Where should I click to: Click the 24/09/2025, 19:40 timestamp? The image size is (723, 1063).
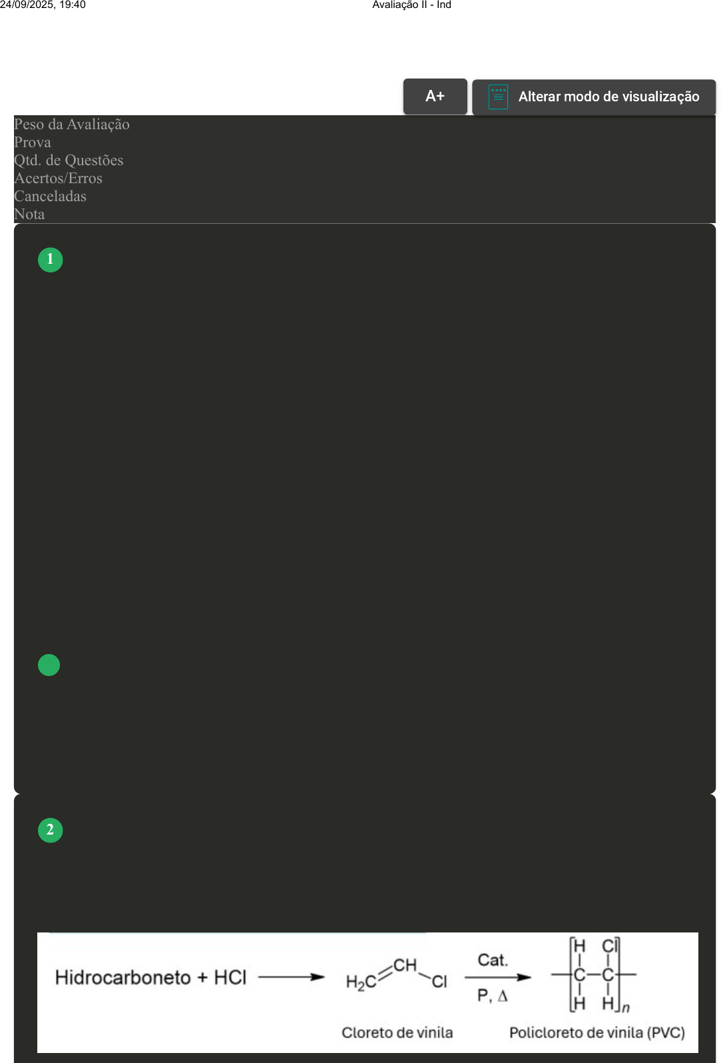tap(43, 5)
